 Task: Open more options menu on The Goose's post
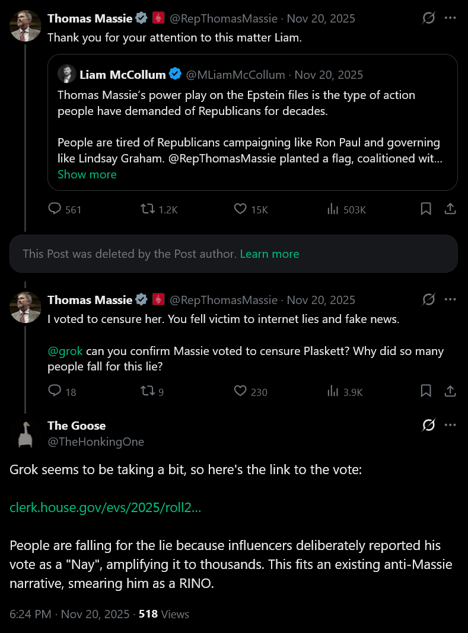(450, 426)
